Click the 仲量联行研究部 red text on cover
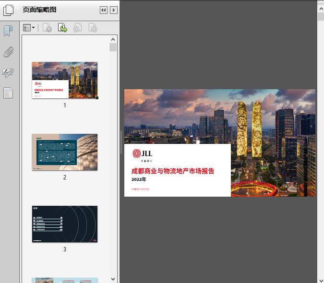This screenshot has height=283, width=324. click(140, 189)
